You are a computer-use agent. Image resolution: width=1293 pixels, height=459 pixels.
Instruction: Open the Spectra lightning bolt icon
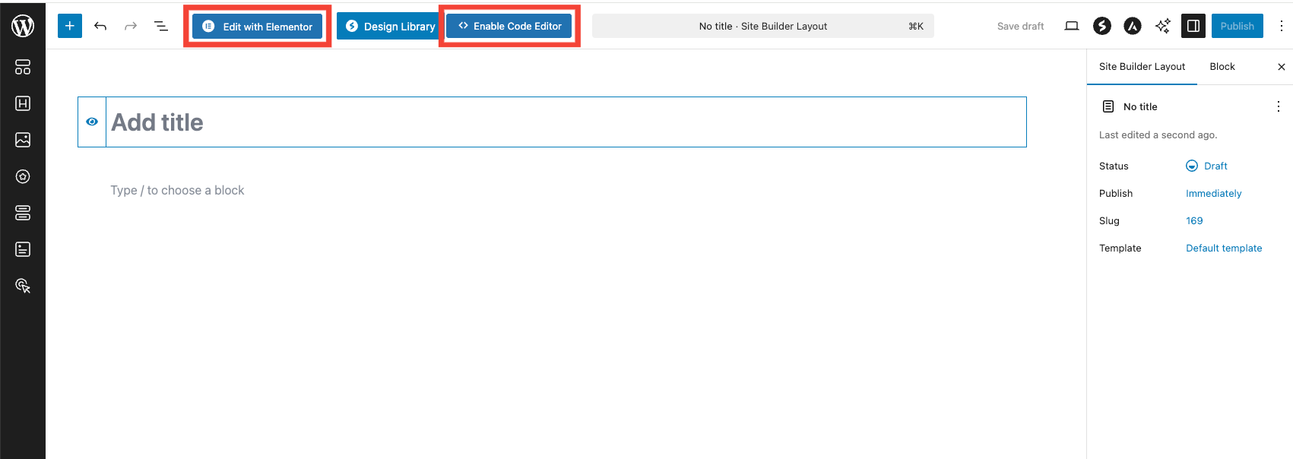coord(1101,26)
